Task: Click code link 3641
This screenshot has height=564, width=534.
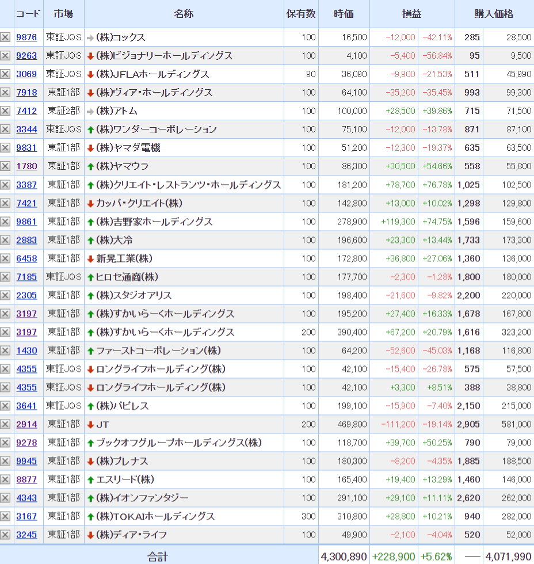Action: tap(26, 406)
